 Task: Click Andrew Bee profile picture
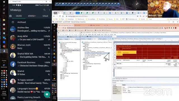[13, 29]
